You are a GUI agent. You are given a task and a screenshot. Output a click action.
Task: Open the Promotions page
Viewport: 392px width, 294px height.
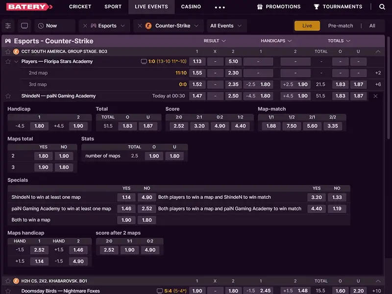283,7
